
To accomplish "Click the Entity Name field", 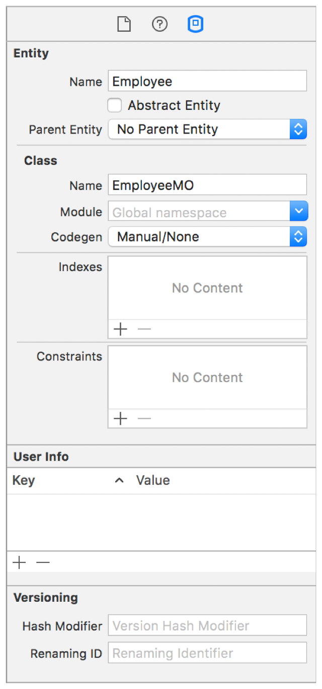I will [x=207, y=81].
